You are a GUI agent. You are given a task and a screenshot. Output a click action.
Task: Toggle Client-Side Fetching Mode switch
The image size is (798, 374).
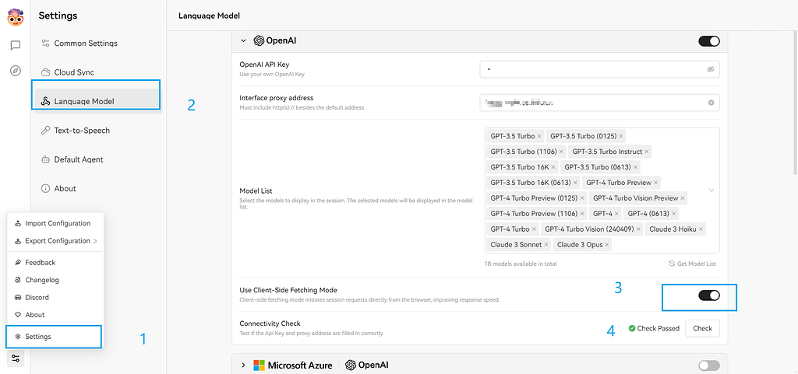point(709,295)
